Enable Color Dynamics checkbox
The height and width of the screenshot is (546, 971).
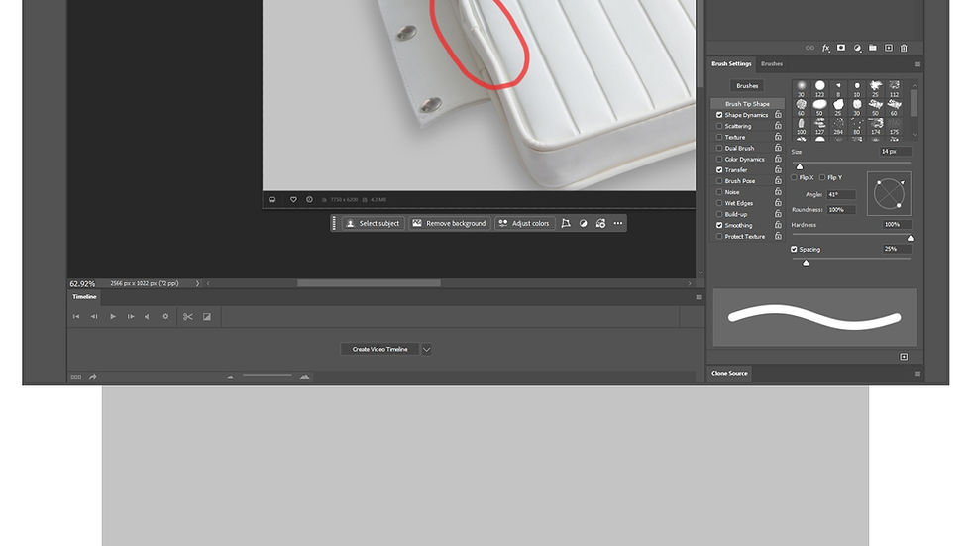[x=719, y=160]
